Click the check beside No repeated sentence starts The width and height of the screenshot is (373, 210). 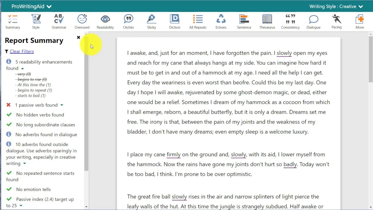(x=9, y=173)
